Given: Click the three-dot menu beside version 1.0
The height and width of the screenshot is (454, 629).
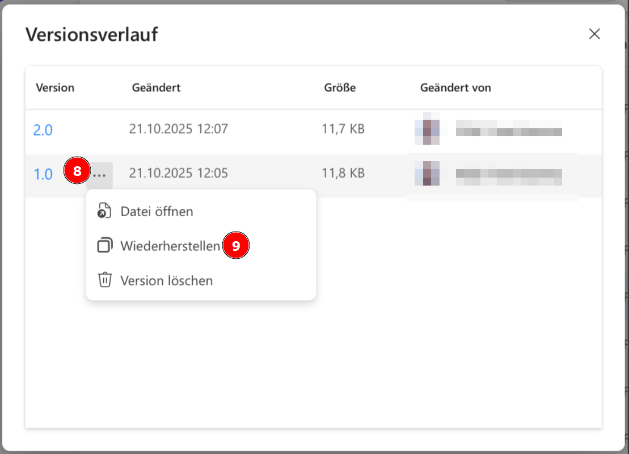Looking at the screenshot, I should (100, 175).
